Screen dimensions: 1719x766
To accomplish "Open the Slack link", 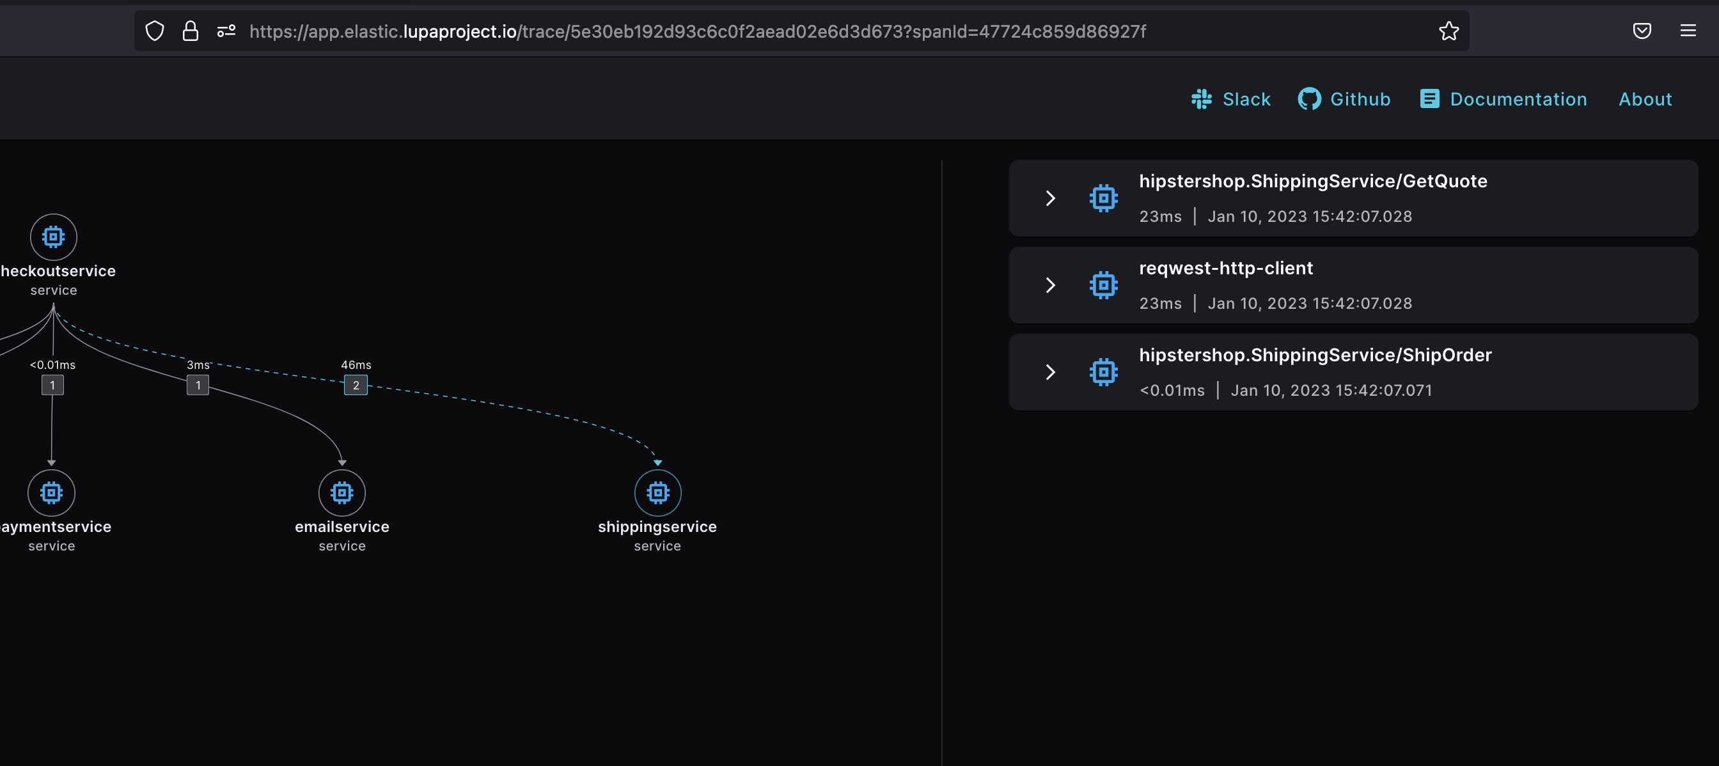I will point(1231,99).
